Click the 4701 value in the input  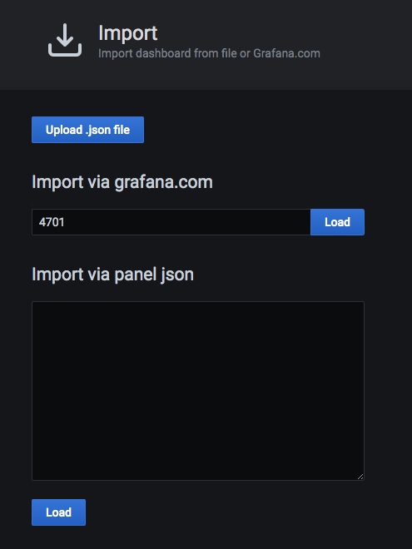click(52, 222)
